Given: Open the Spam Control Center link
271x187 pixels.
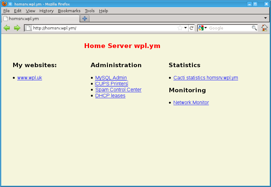Looking at the screenshot, I should 118,90.
